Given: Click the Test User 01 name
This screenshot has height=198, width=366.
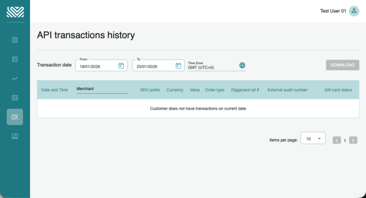Looking at the screenshot, I should point(333,11).
